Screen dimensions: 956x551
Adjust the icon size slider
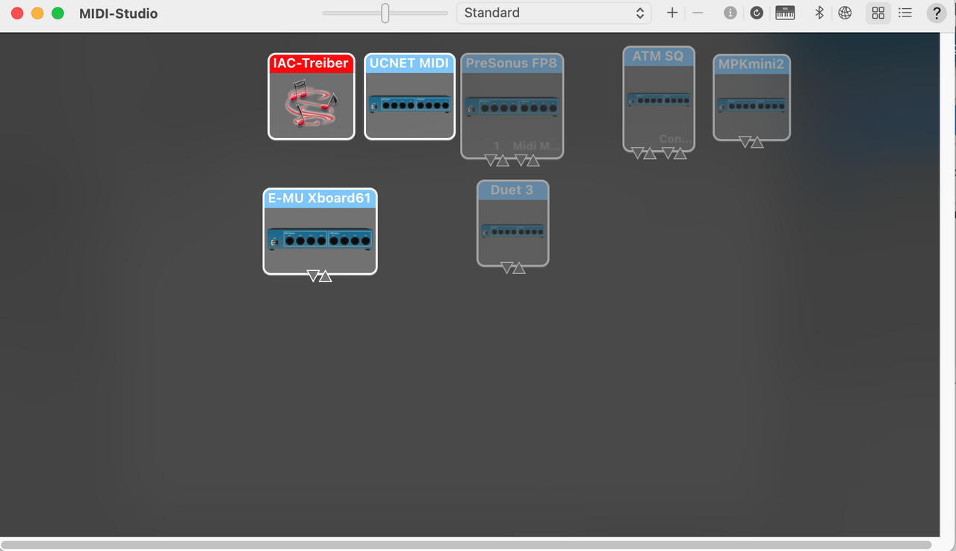(x=385, y=13)
